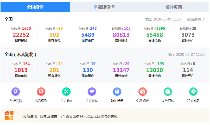Switch to the 全国疫情 tab
This screenshot has width=210, height=125.
tap(35, 7)
